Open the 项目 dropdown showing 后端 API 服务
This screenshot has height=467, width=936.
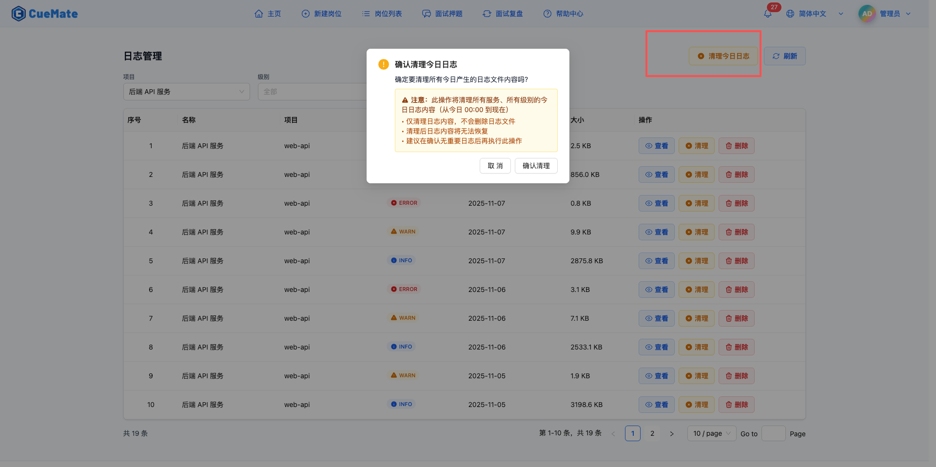click(187, 92)
